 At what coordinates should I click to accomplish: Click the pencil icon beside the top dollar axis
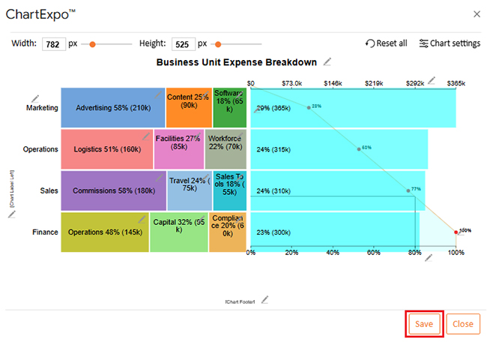click(x=430, y=80)
